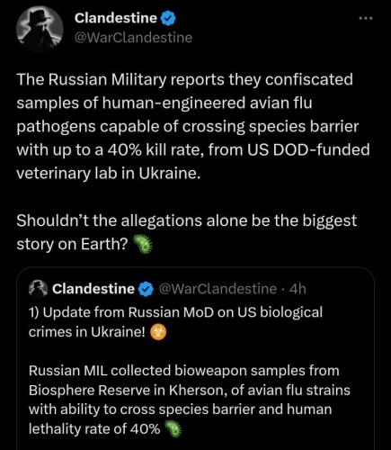The image size is (391, 450).
Task: Click the orange biohazard emoji after 'Ukraine!'
Action: point(157,332)
